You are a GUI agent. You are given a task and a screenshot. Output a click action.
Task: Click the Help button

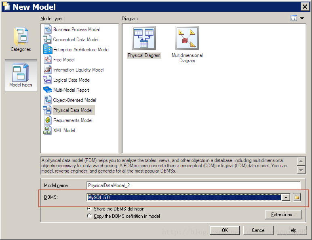click(292, 230)
